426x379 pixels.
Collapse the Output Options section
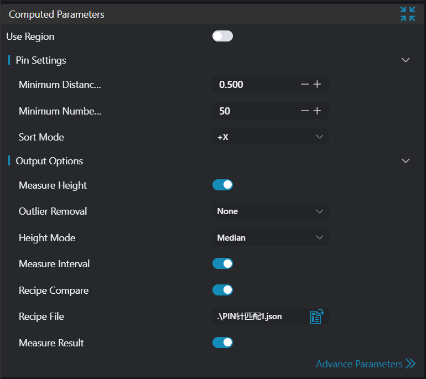(406, 161)
